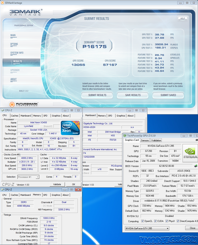This screenshot has width=198, height=245.
Task: Click the HELP button in 3DMark
Action: click(183, 19)
